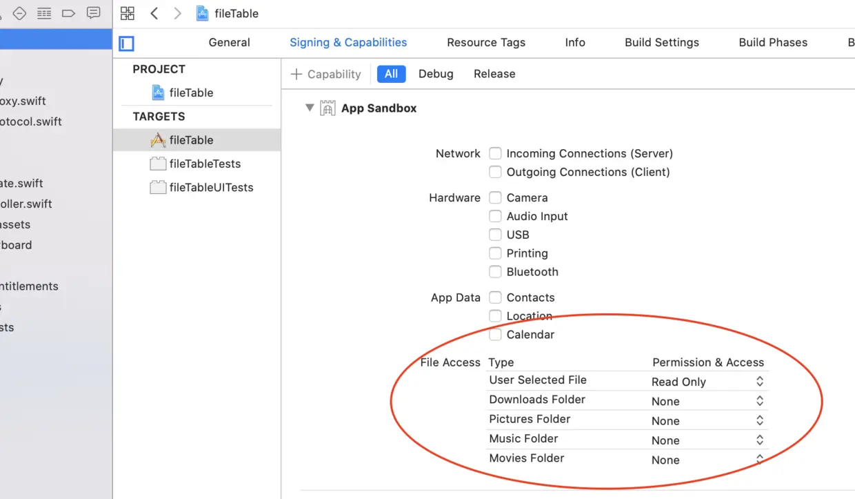The image size is (855, 499).
Task: Go back with the left arrow
Action: point(154,13)
